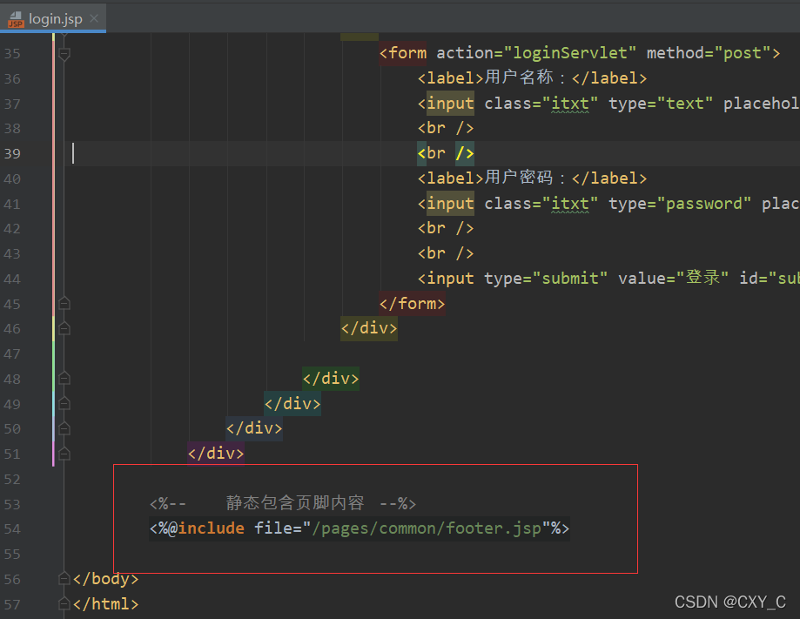The height and width of the screenshot is (619, 800).
Task: Click the closing form tag
Action: (x=413, y=303)
